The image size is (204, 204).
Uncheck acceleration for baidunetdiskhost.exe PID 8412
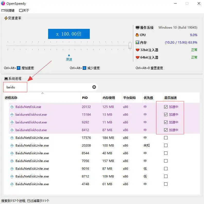pos(166,130)
